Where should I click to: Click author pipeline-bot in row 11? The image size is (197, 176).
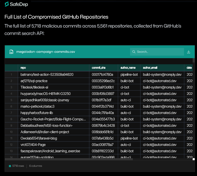(129, 138)
